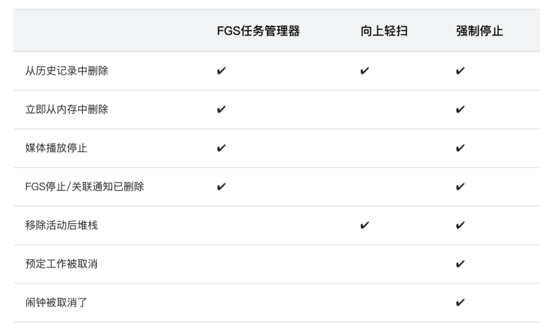Click 强制停止 checkmark in 从历史记录中删除 row
This screenshot has width=554, height=332.
(x=460, y=71)
